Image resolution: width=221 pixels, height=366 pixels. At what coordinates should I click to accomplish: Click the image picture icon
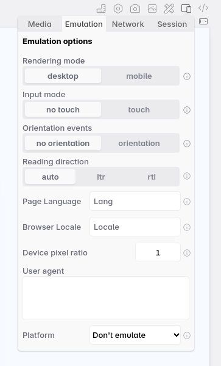(x=152, y=9)
